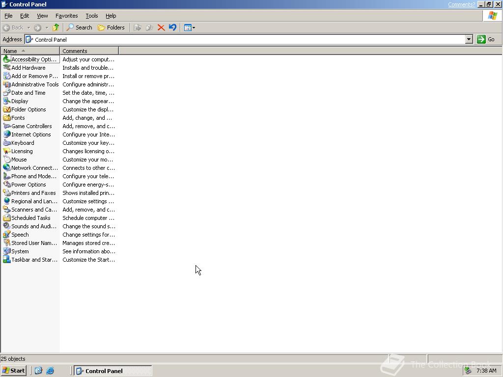This screenshot has height=377, width=503.
Task: Click the Up folder toolbar icon
Action: (x=56, y=27)
